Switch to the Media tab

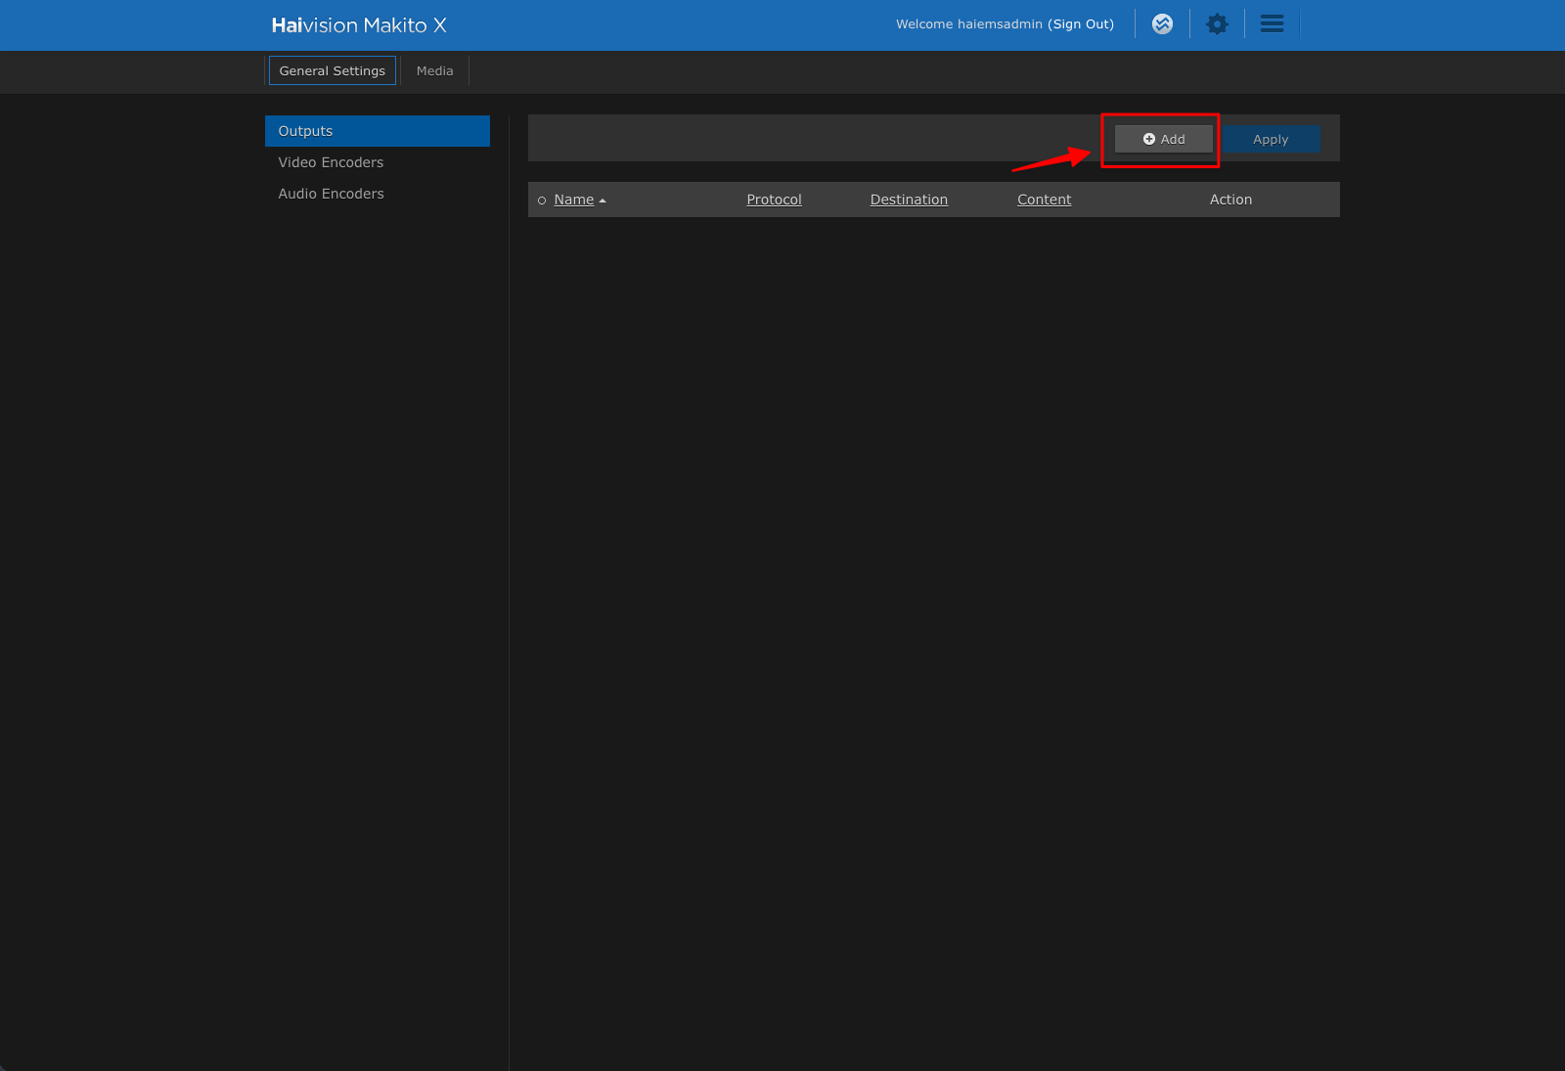(434, 70)
